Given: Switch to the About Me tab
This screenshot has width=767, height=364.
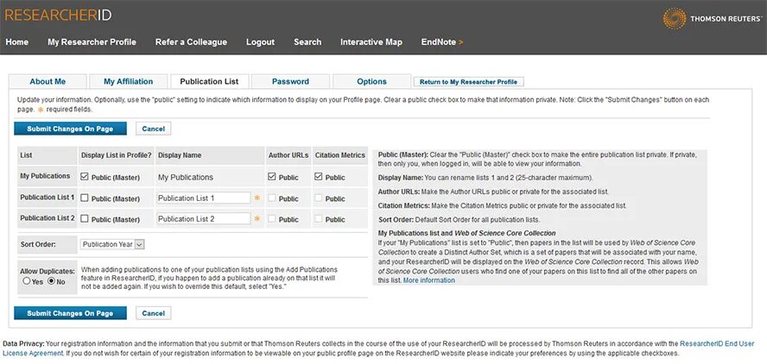Looking at the screenshot, I should [48, 82].
